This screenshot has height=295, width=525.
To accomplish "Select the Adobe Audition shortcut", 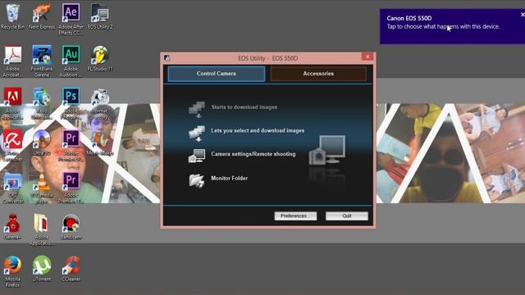I will pos(71,61).
